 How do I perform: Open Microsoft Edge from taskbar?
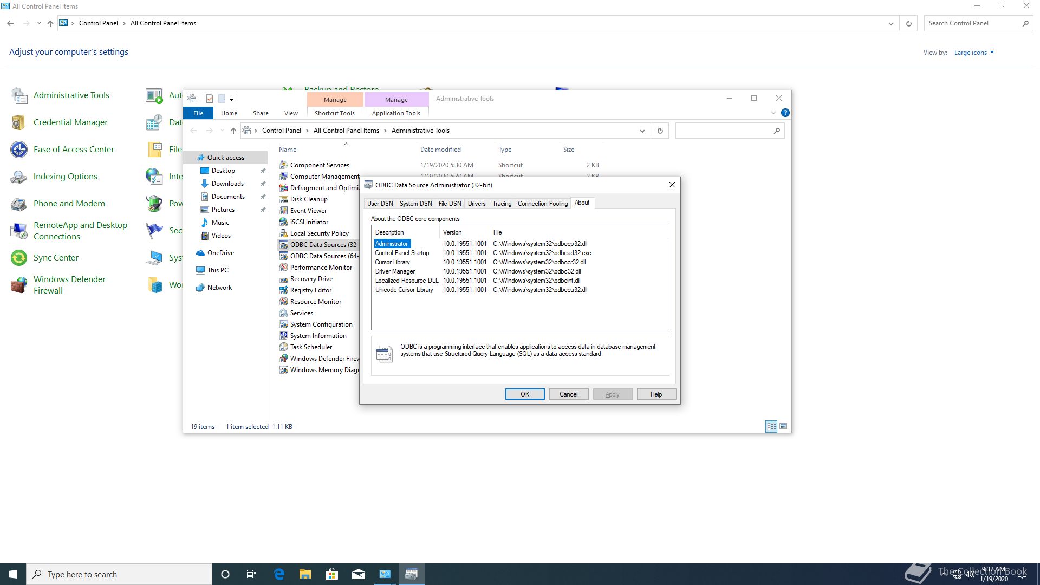click(279, 574)
